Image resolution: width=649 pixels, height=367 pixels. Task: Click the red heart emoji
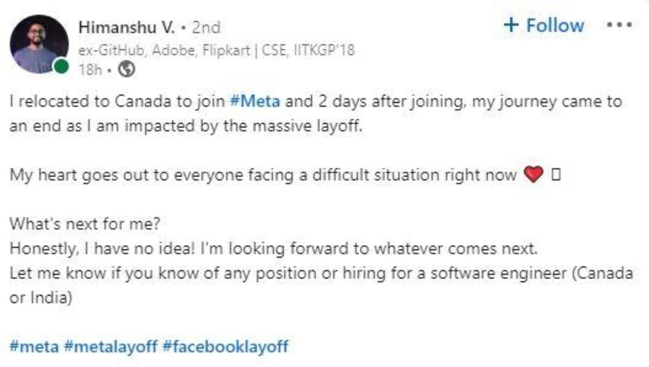pos(533,175)
